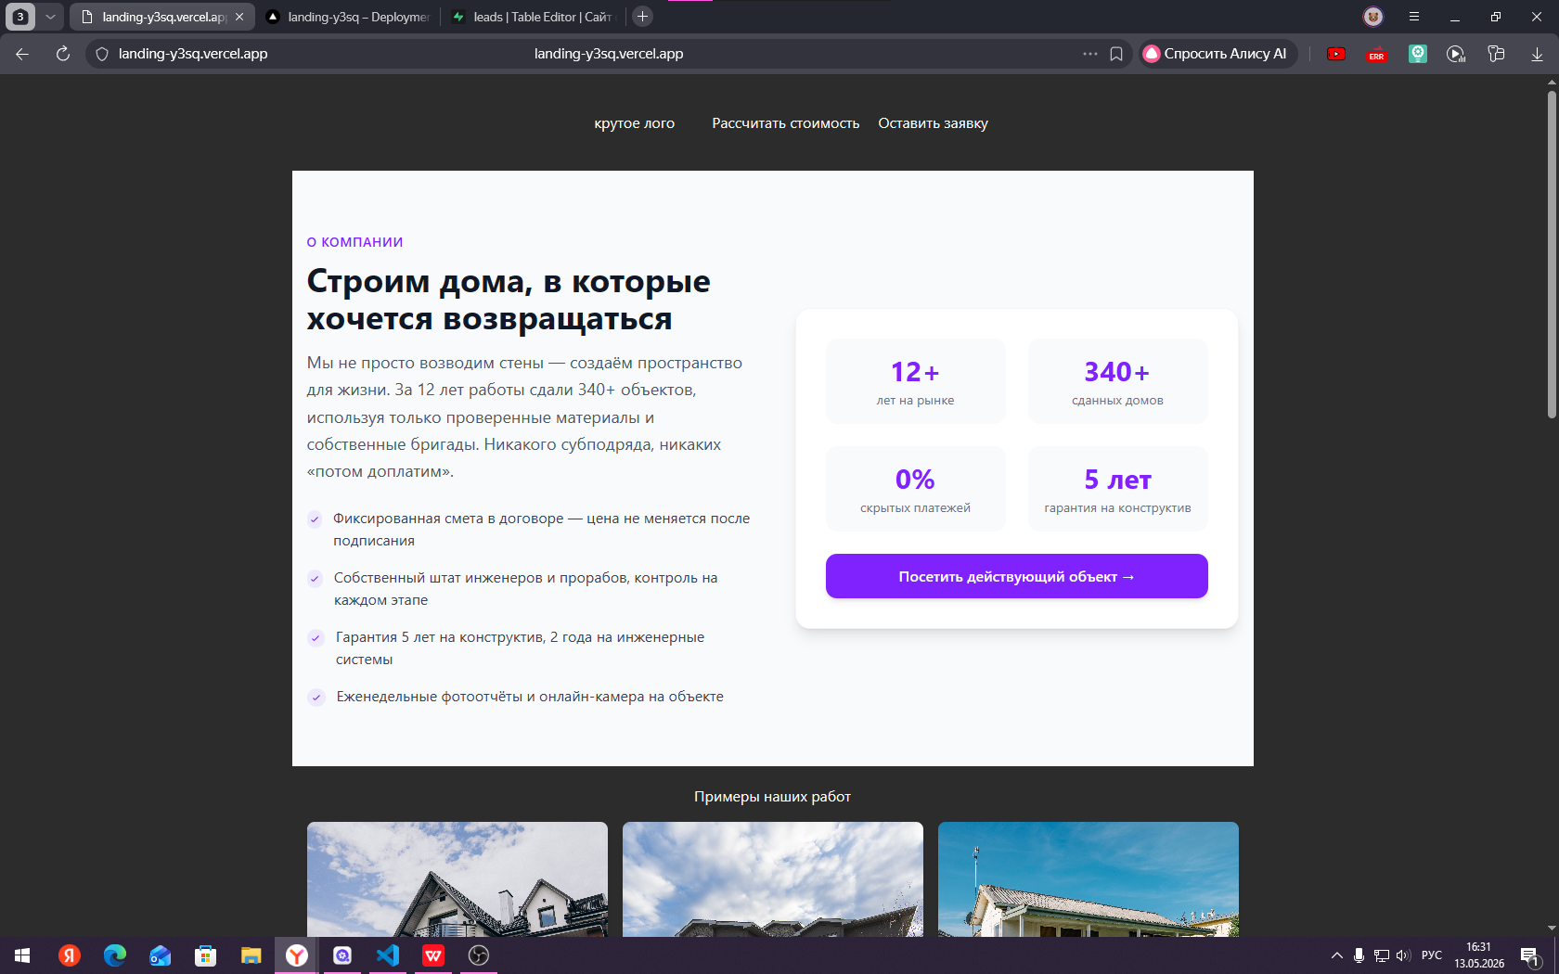Open the green extension icon in toolbar
Screen dimensions: 1559x974
point(1417,54)
